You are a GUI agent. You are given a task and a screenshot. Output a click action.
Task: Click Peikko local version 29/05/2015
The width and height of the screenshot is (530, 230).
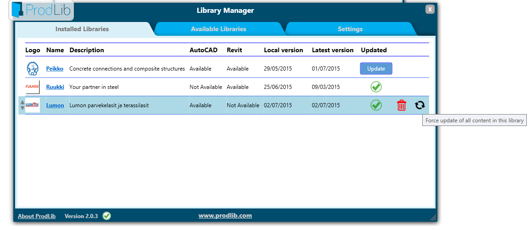278,69
